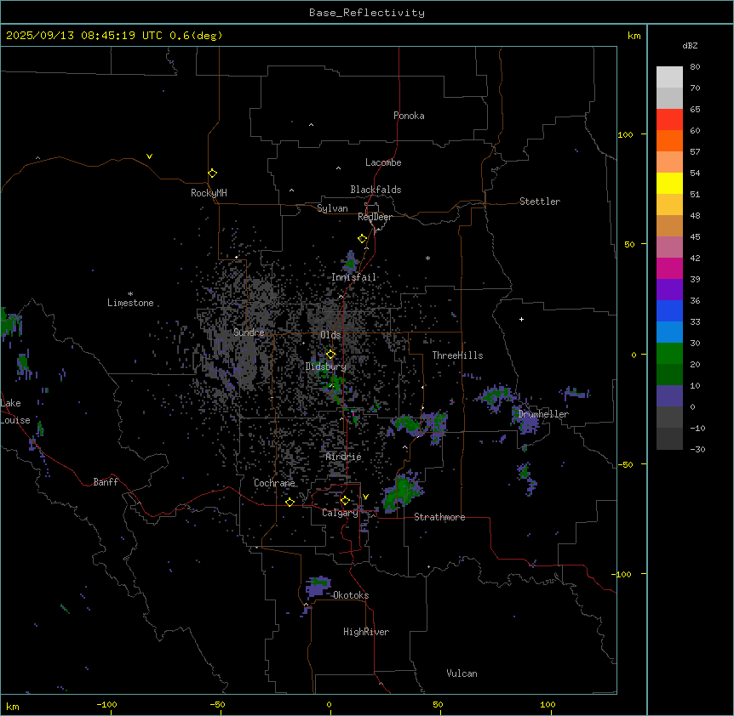Click the yellow diamond marker below RedDeer
The height and width of the screenshot is (716, 734).
coord(362,239)
